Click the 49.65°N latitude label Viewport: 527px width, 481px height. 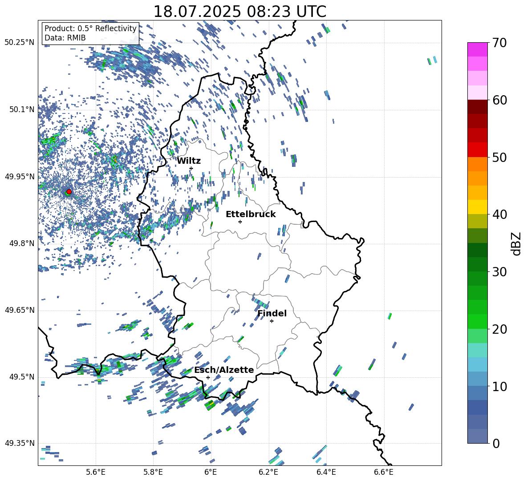pos(20,310)
